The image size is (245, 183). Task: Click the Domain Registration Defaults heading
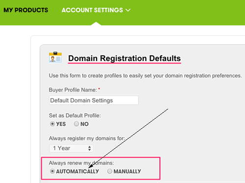tap(124, 59)
